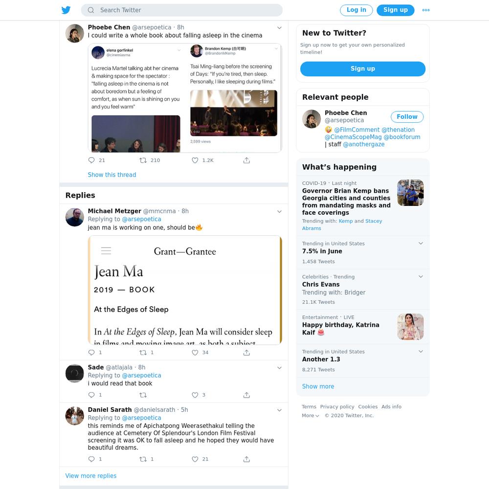489x489 pixels.
Task: Open options chevron on Phoebe Chen's tweet
Action: coord(279,28)
